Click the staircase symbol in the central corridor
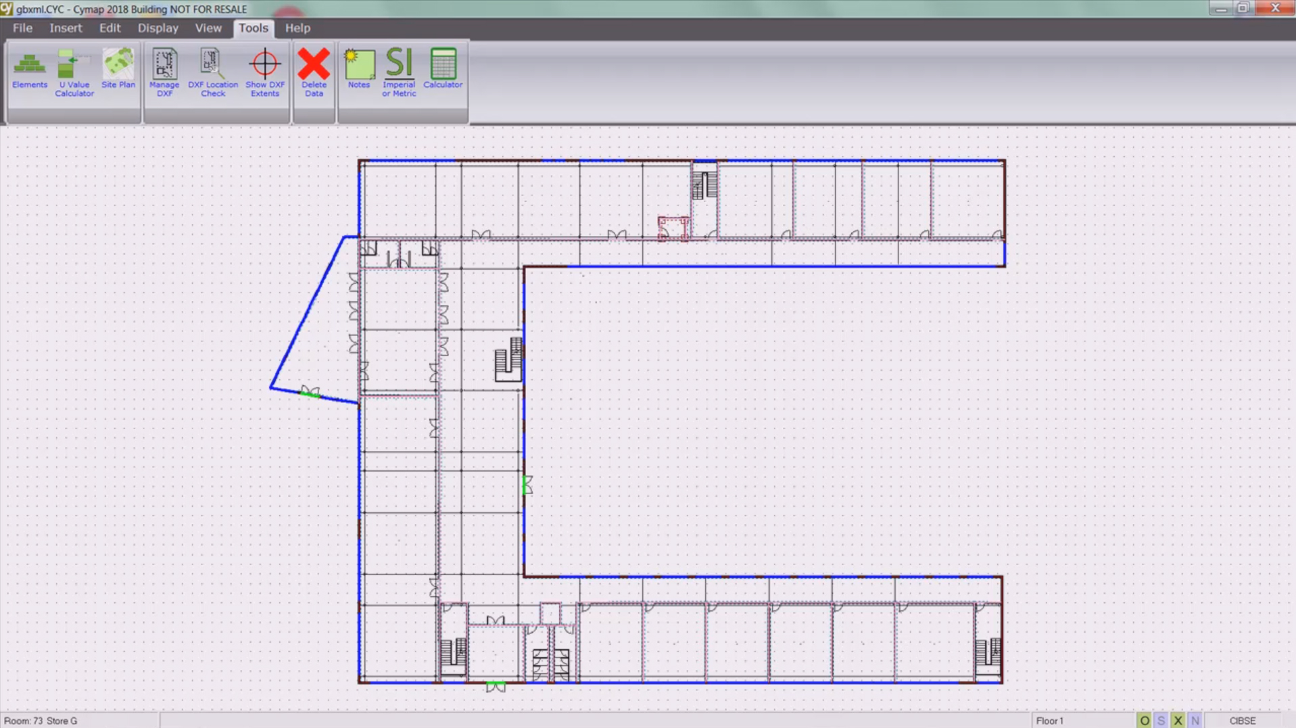The height and width of the screenshot is (728, 1296). tap(508, 360)
